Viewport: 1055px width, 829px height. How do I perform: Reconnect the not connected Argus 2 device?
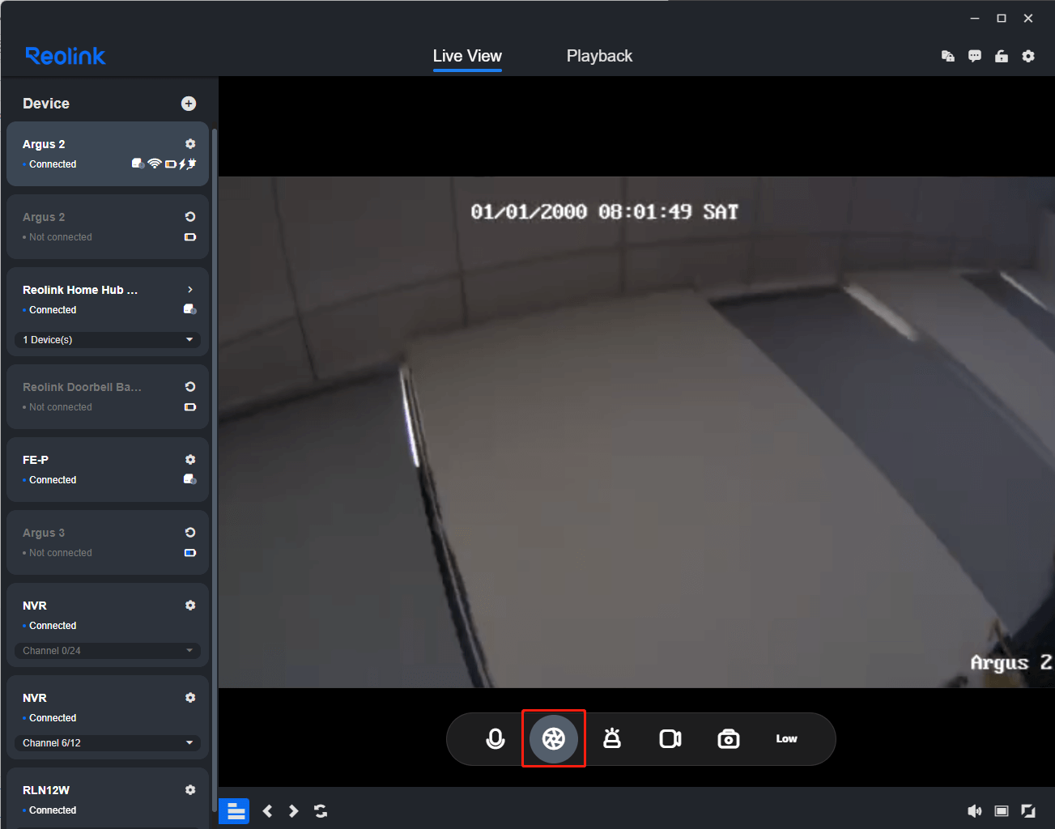pos(190,217)
